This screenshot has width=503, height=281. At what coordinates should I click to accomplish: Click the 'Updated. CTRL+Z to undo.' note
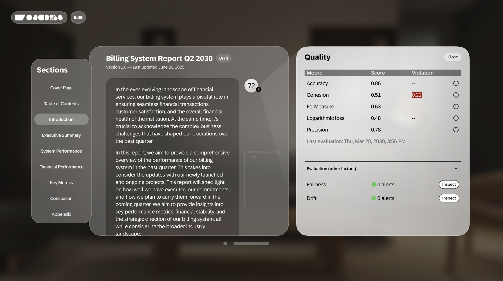tap(264, 154)
